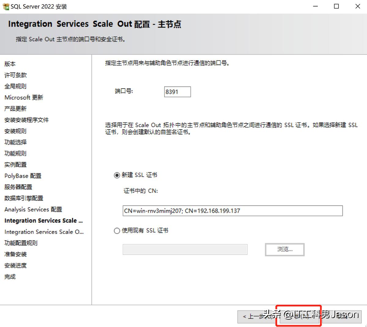Select the Analysis Services 配置 step
367x327 pixels.
point(33,209)
